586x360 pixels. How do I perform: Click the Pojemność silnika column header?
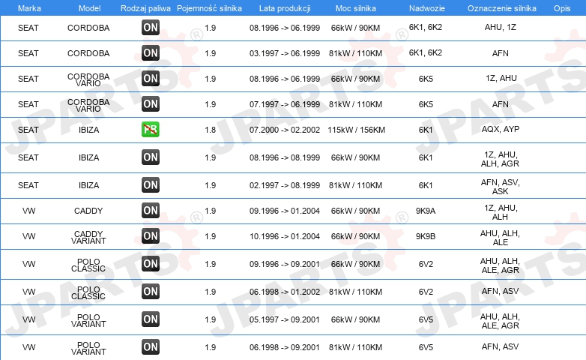pos(209,8)
